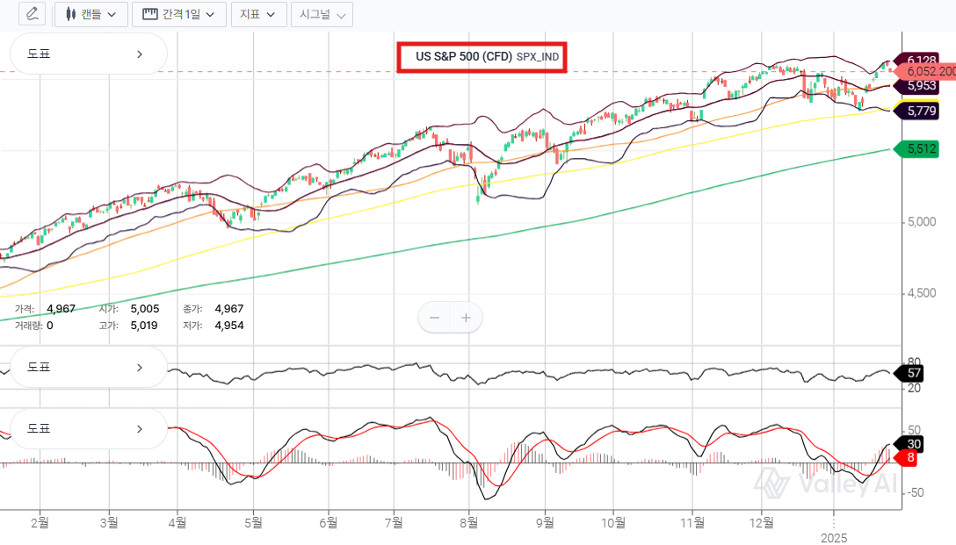956x545 pixels.
Task: Zoom out with the minus button
Action: (x=434, y=318)
